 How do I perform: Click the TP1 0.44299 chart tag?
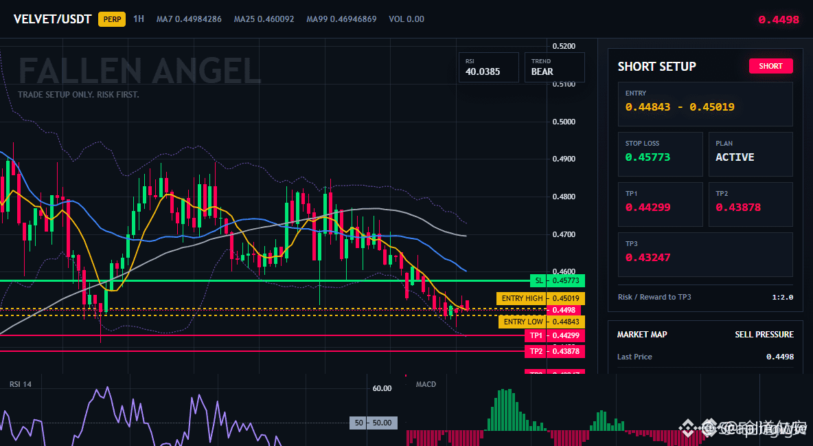point(555,335)
